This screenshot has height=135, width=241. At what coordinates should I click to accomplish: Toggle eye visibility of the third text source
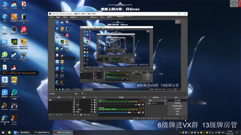92,105
